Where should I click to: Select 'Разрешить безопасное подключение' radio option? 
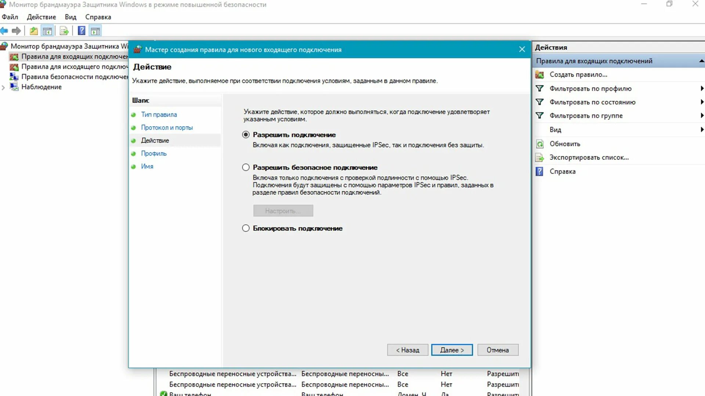(x=246, y=167)
